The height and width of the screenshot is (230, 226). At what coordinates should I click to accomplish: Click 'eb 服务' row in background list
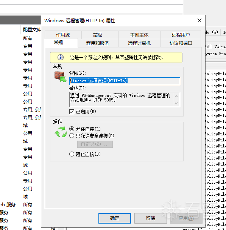8,204
